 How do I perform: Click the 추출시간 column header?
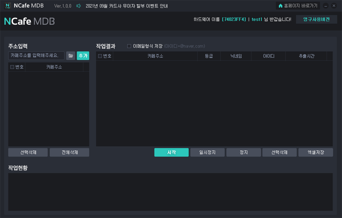click(x=306, y=56)
